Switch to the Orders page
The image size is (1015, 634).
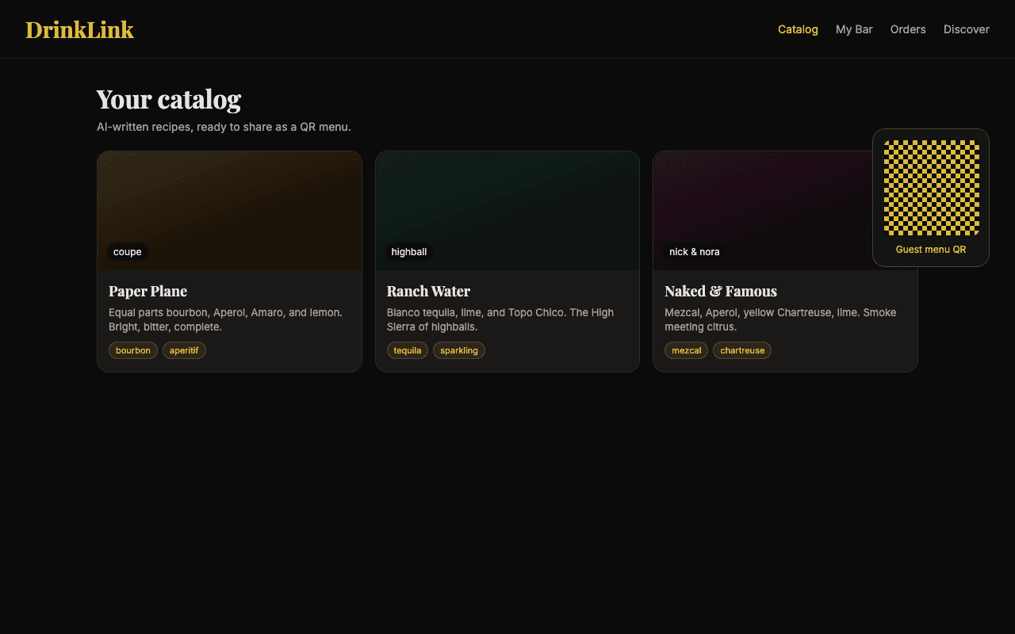908,29
